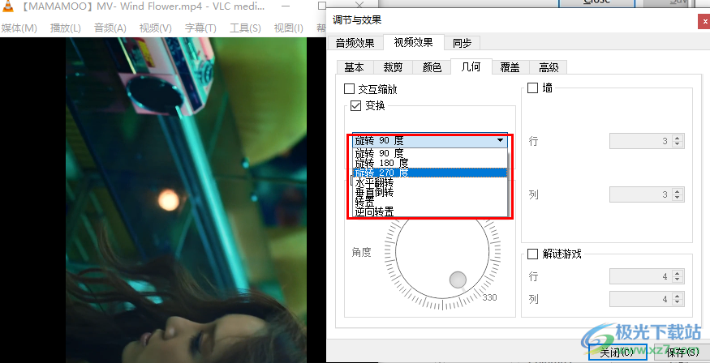Image resolution: width=710 pixels, height=363 pixels.
Task: Increase the wall 列 spinner value
Action: point(677,191)
